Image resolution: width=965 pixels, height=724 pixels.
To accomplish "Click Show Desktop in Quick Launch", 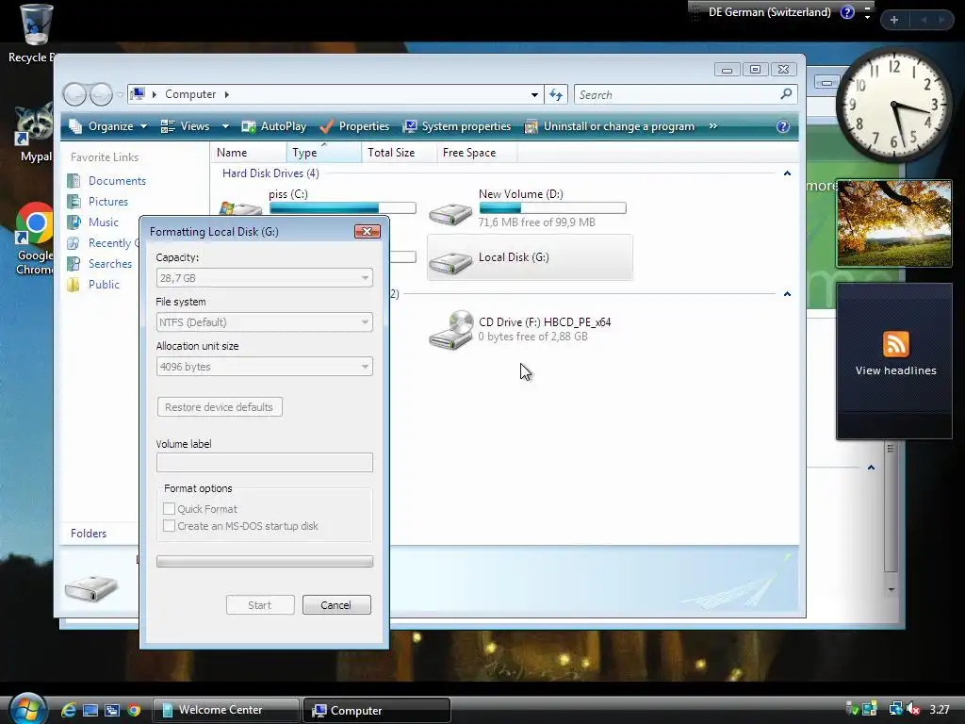I will [90, 710].
